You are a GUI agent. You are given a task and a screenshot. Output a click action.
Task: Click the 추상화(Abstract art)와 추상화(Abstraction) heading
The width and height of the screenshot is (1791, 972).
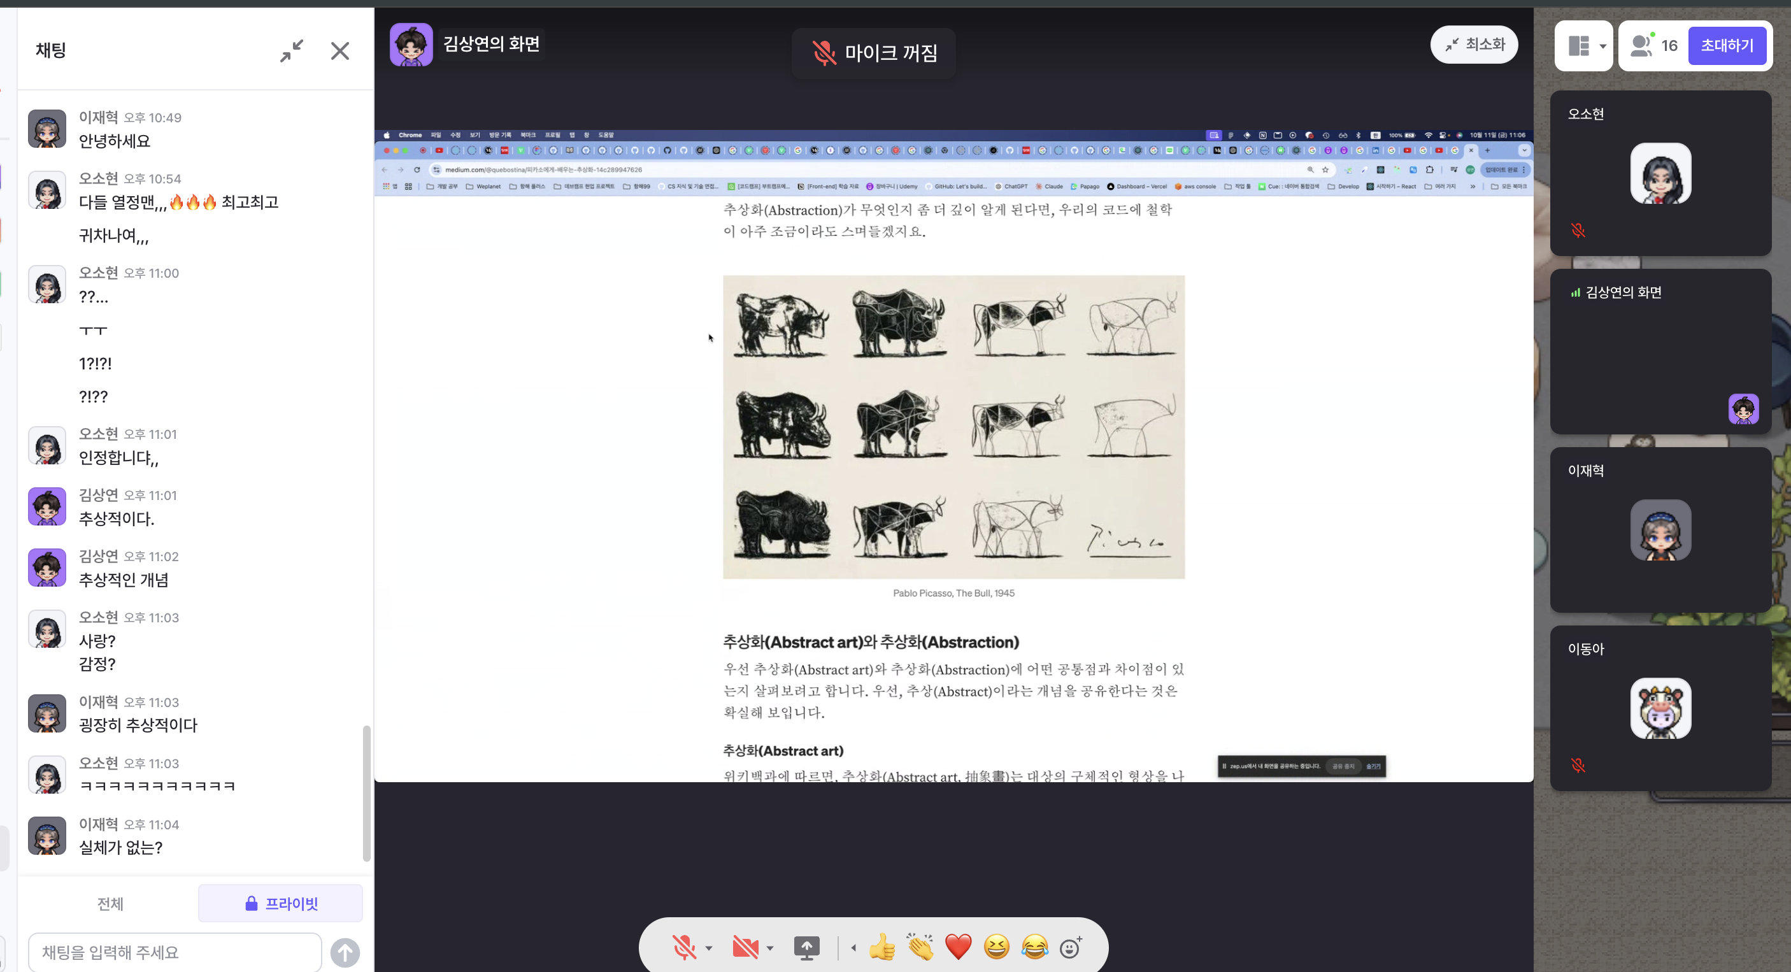click(871, 642)
